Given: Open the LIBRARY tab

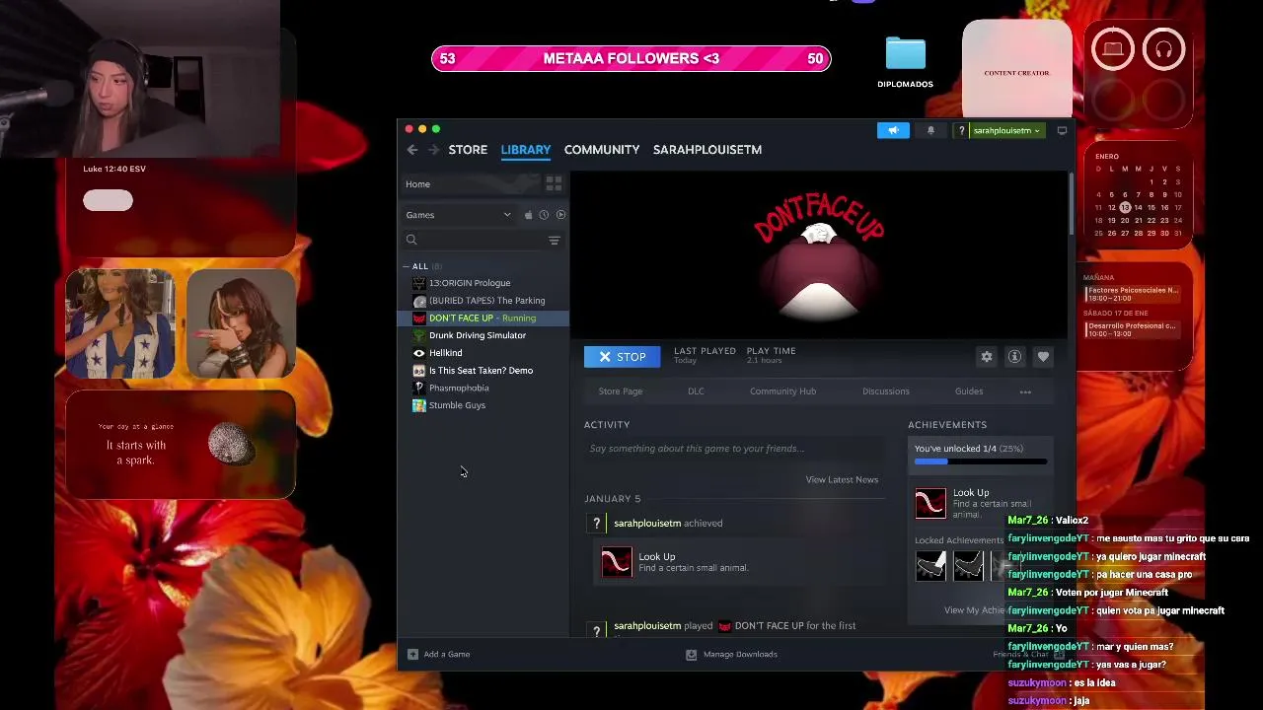Looking at the screenshot, I should [x=525, y=150].
